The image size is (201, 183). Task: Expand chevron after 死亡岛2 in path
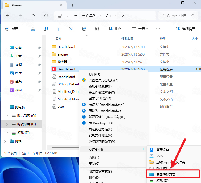[100, 16]
